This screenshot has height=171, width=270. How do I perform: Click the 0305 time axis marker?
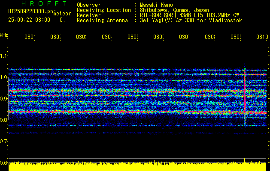(x=133, y=37)
